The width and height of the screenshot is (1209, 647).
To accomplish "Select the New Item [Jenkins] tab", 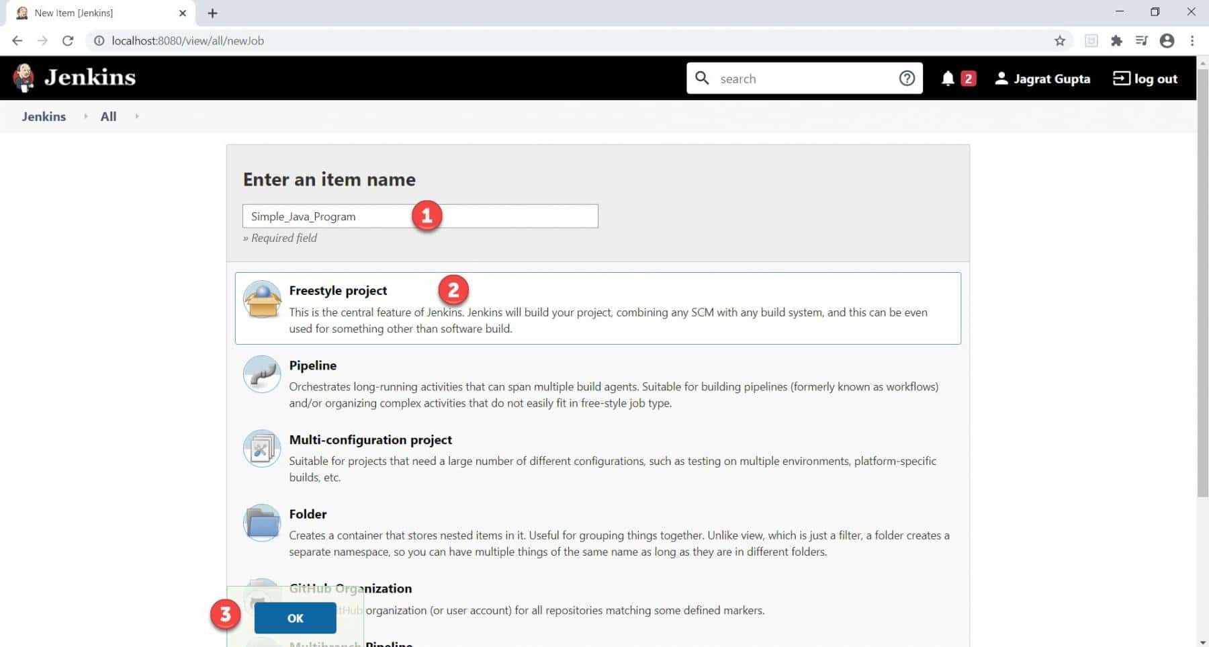I will 101,13.
